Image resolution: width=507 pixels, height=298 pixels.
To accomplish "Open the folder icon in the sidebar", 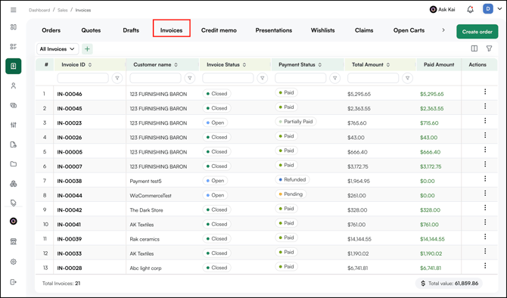I will [14, 164].
